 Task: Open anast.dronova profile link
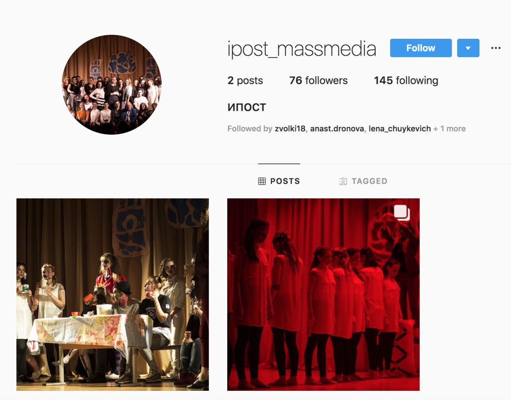[x=337, y=129]
